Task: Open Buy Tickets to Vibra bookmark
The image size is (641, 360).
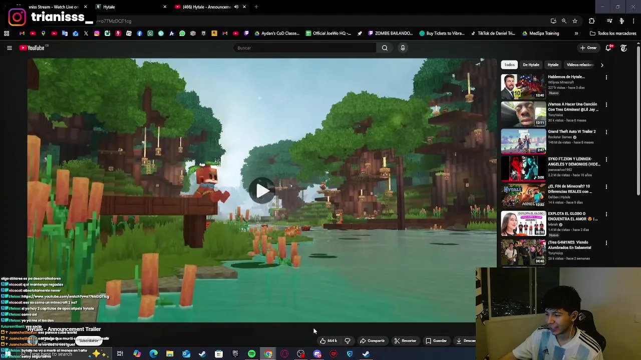Action: coord(442,33)
